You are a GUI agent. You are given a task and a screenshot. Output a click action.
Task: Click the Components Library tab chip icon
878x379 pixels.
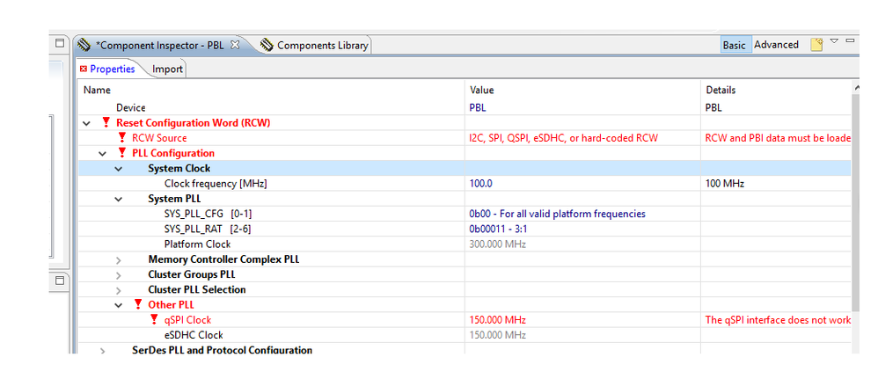click(267, 45)
